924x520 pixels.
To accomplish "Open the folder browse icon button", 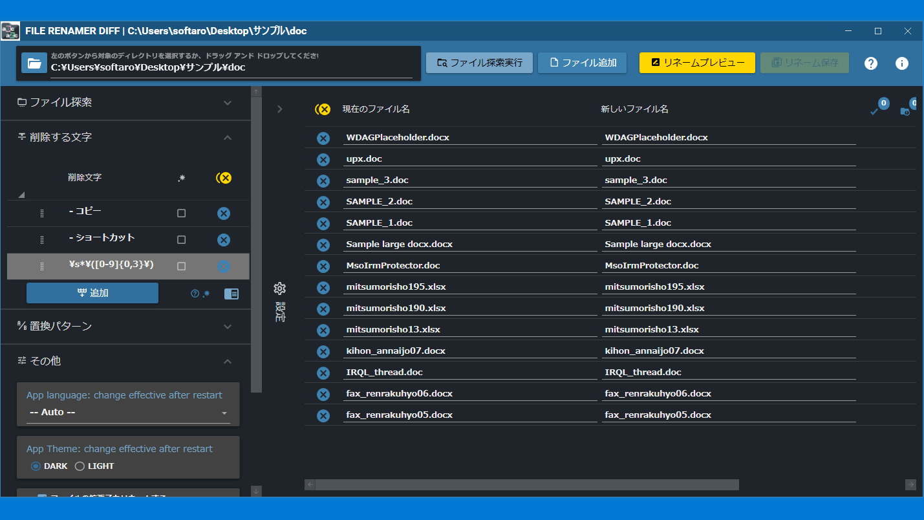I will (34, 63).
